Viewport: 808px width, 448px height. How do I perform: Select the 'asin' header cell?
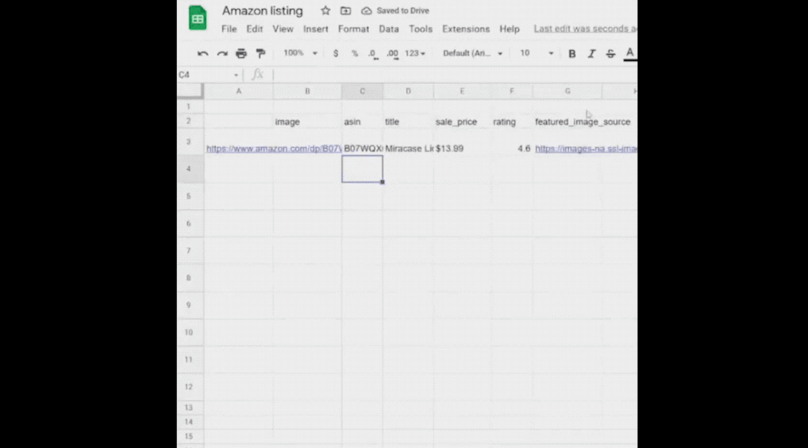click(362, 121)
